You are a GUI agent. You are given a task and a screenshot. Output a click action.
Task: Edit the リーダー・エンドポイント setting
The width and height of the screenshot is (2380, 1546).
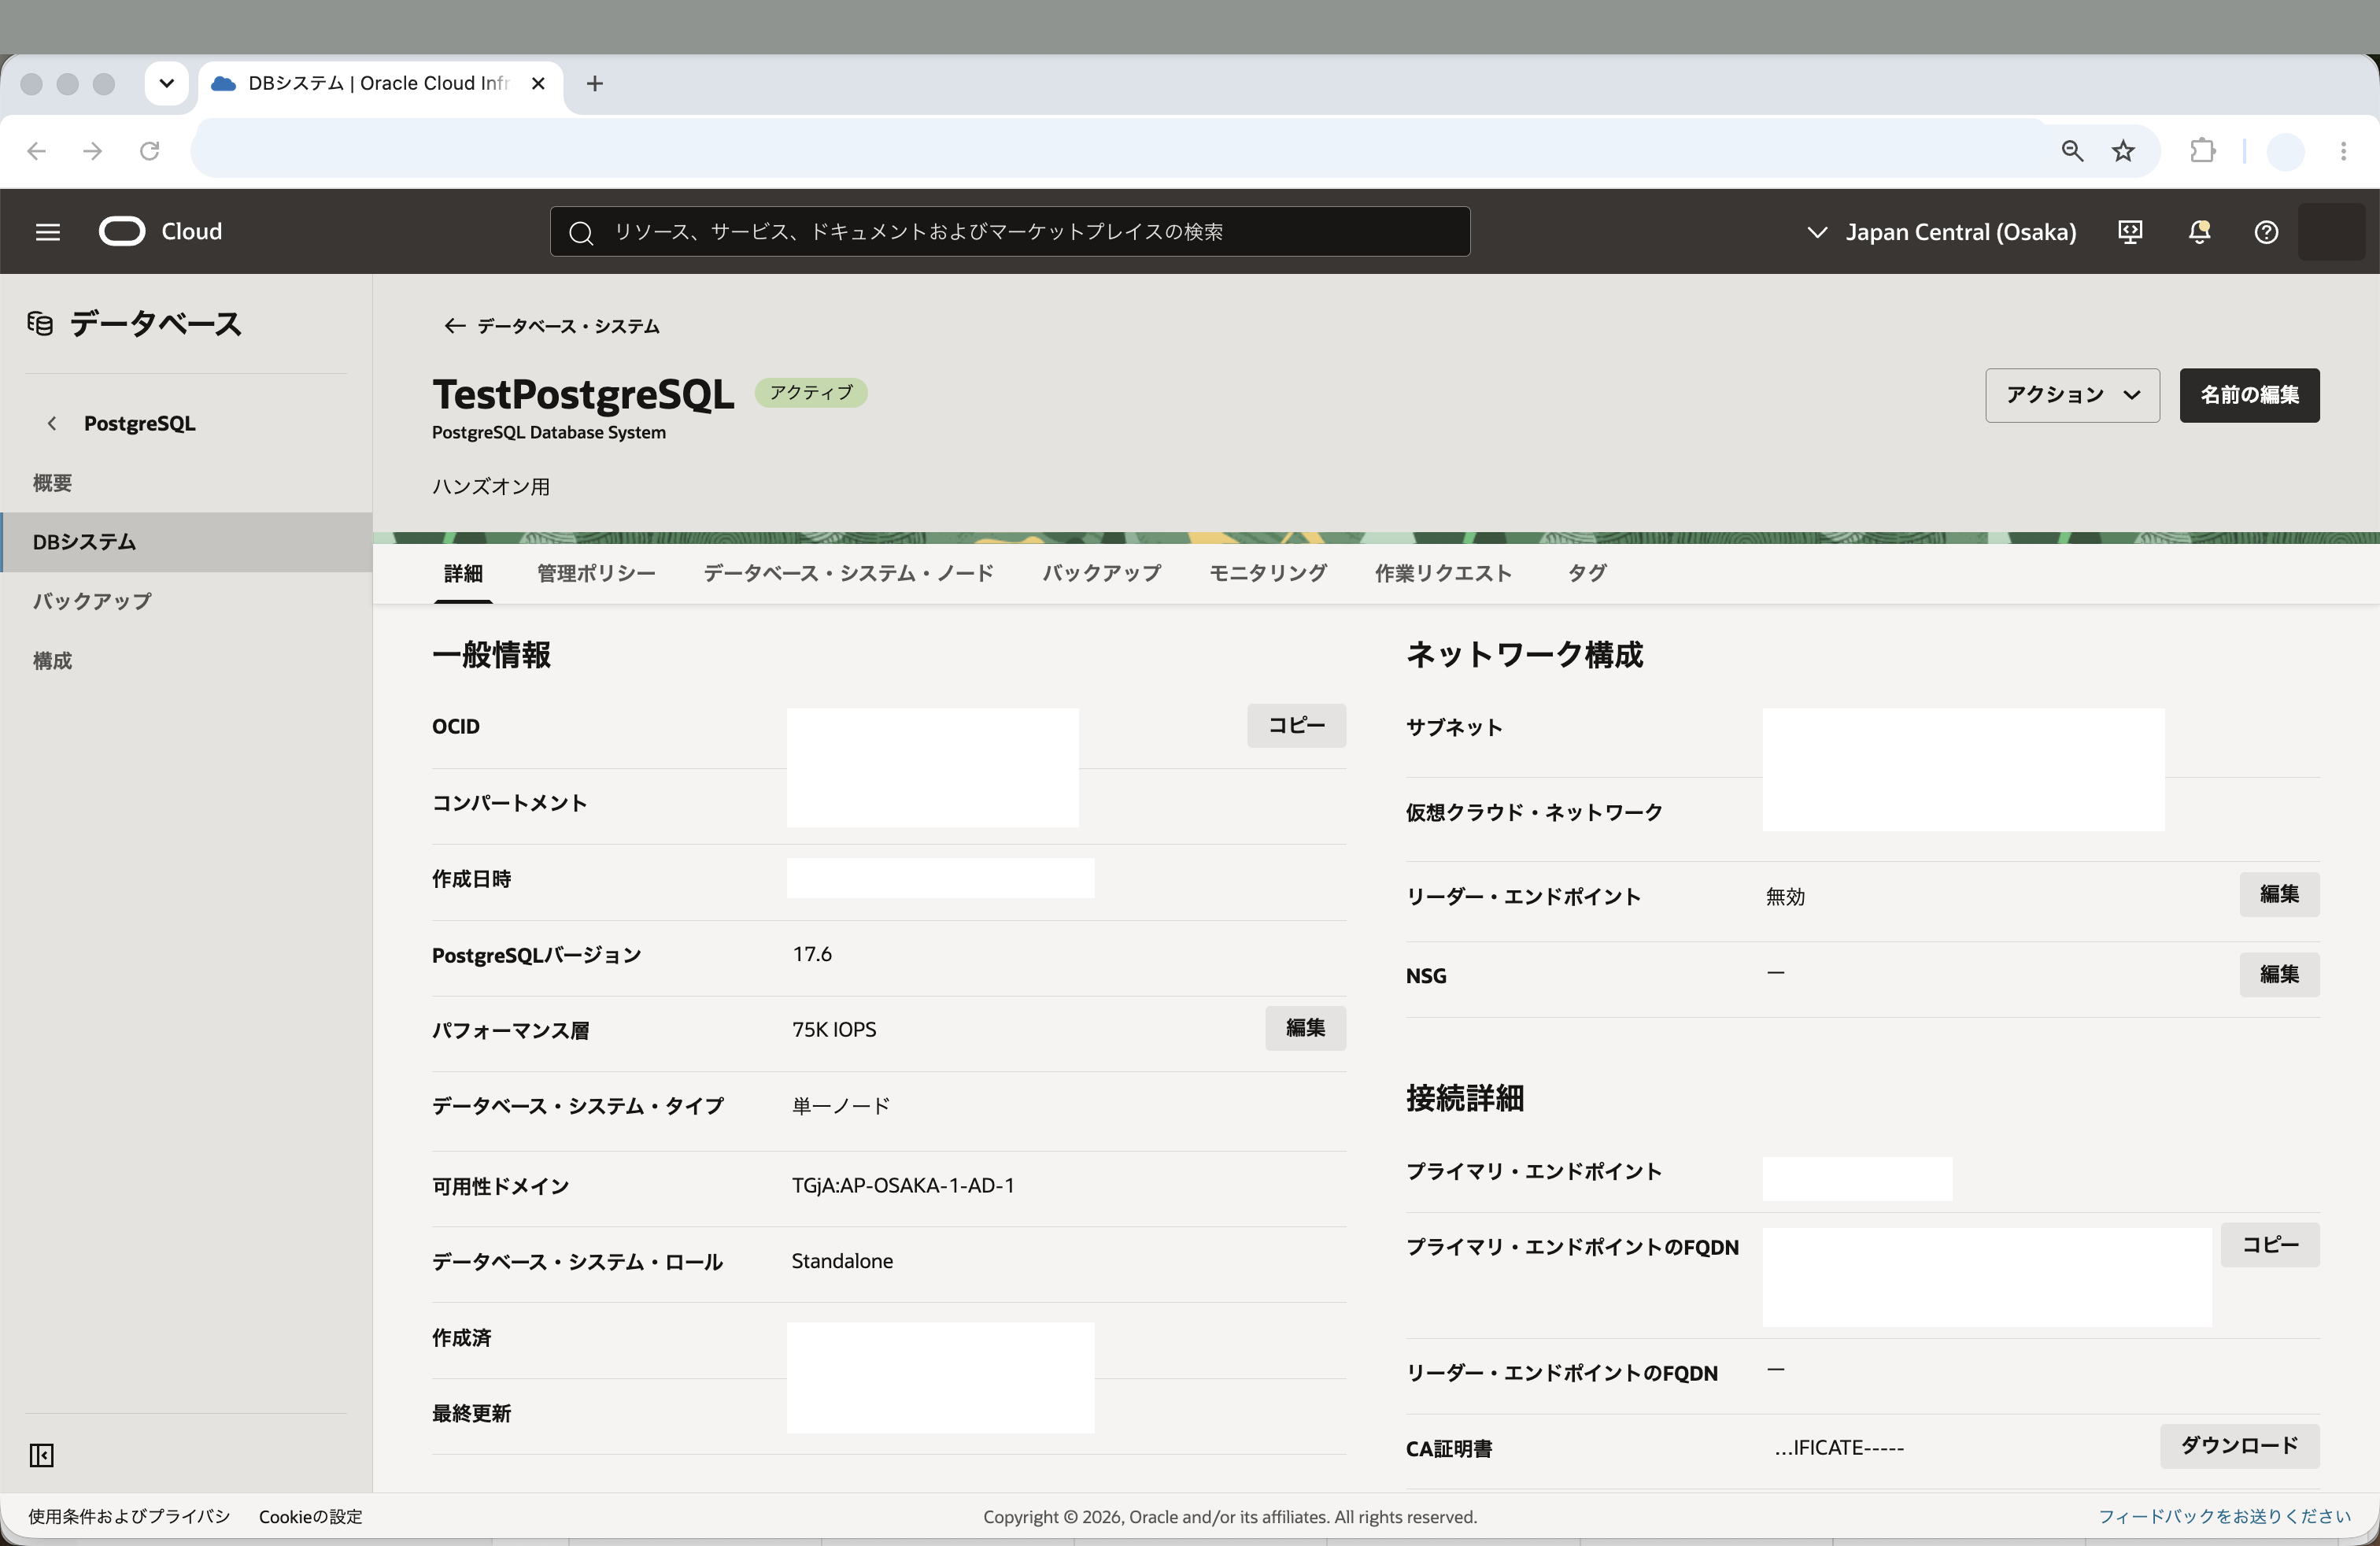click(2279, 894)
